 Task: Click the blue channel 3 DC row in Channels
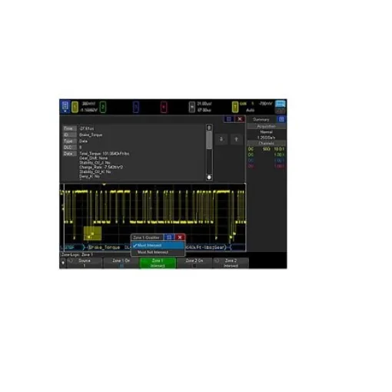click(266, 161)
